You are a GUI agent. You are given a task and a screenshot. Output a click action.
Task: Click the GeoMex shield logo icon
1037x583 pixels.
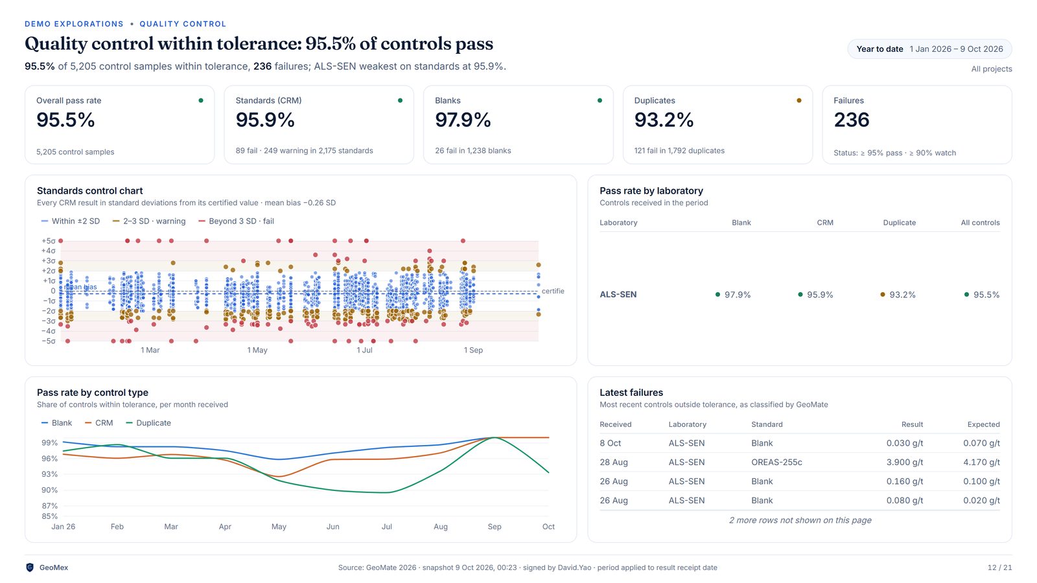pos(29,567)
